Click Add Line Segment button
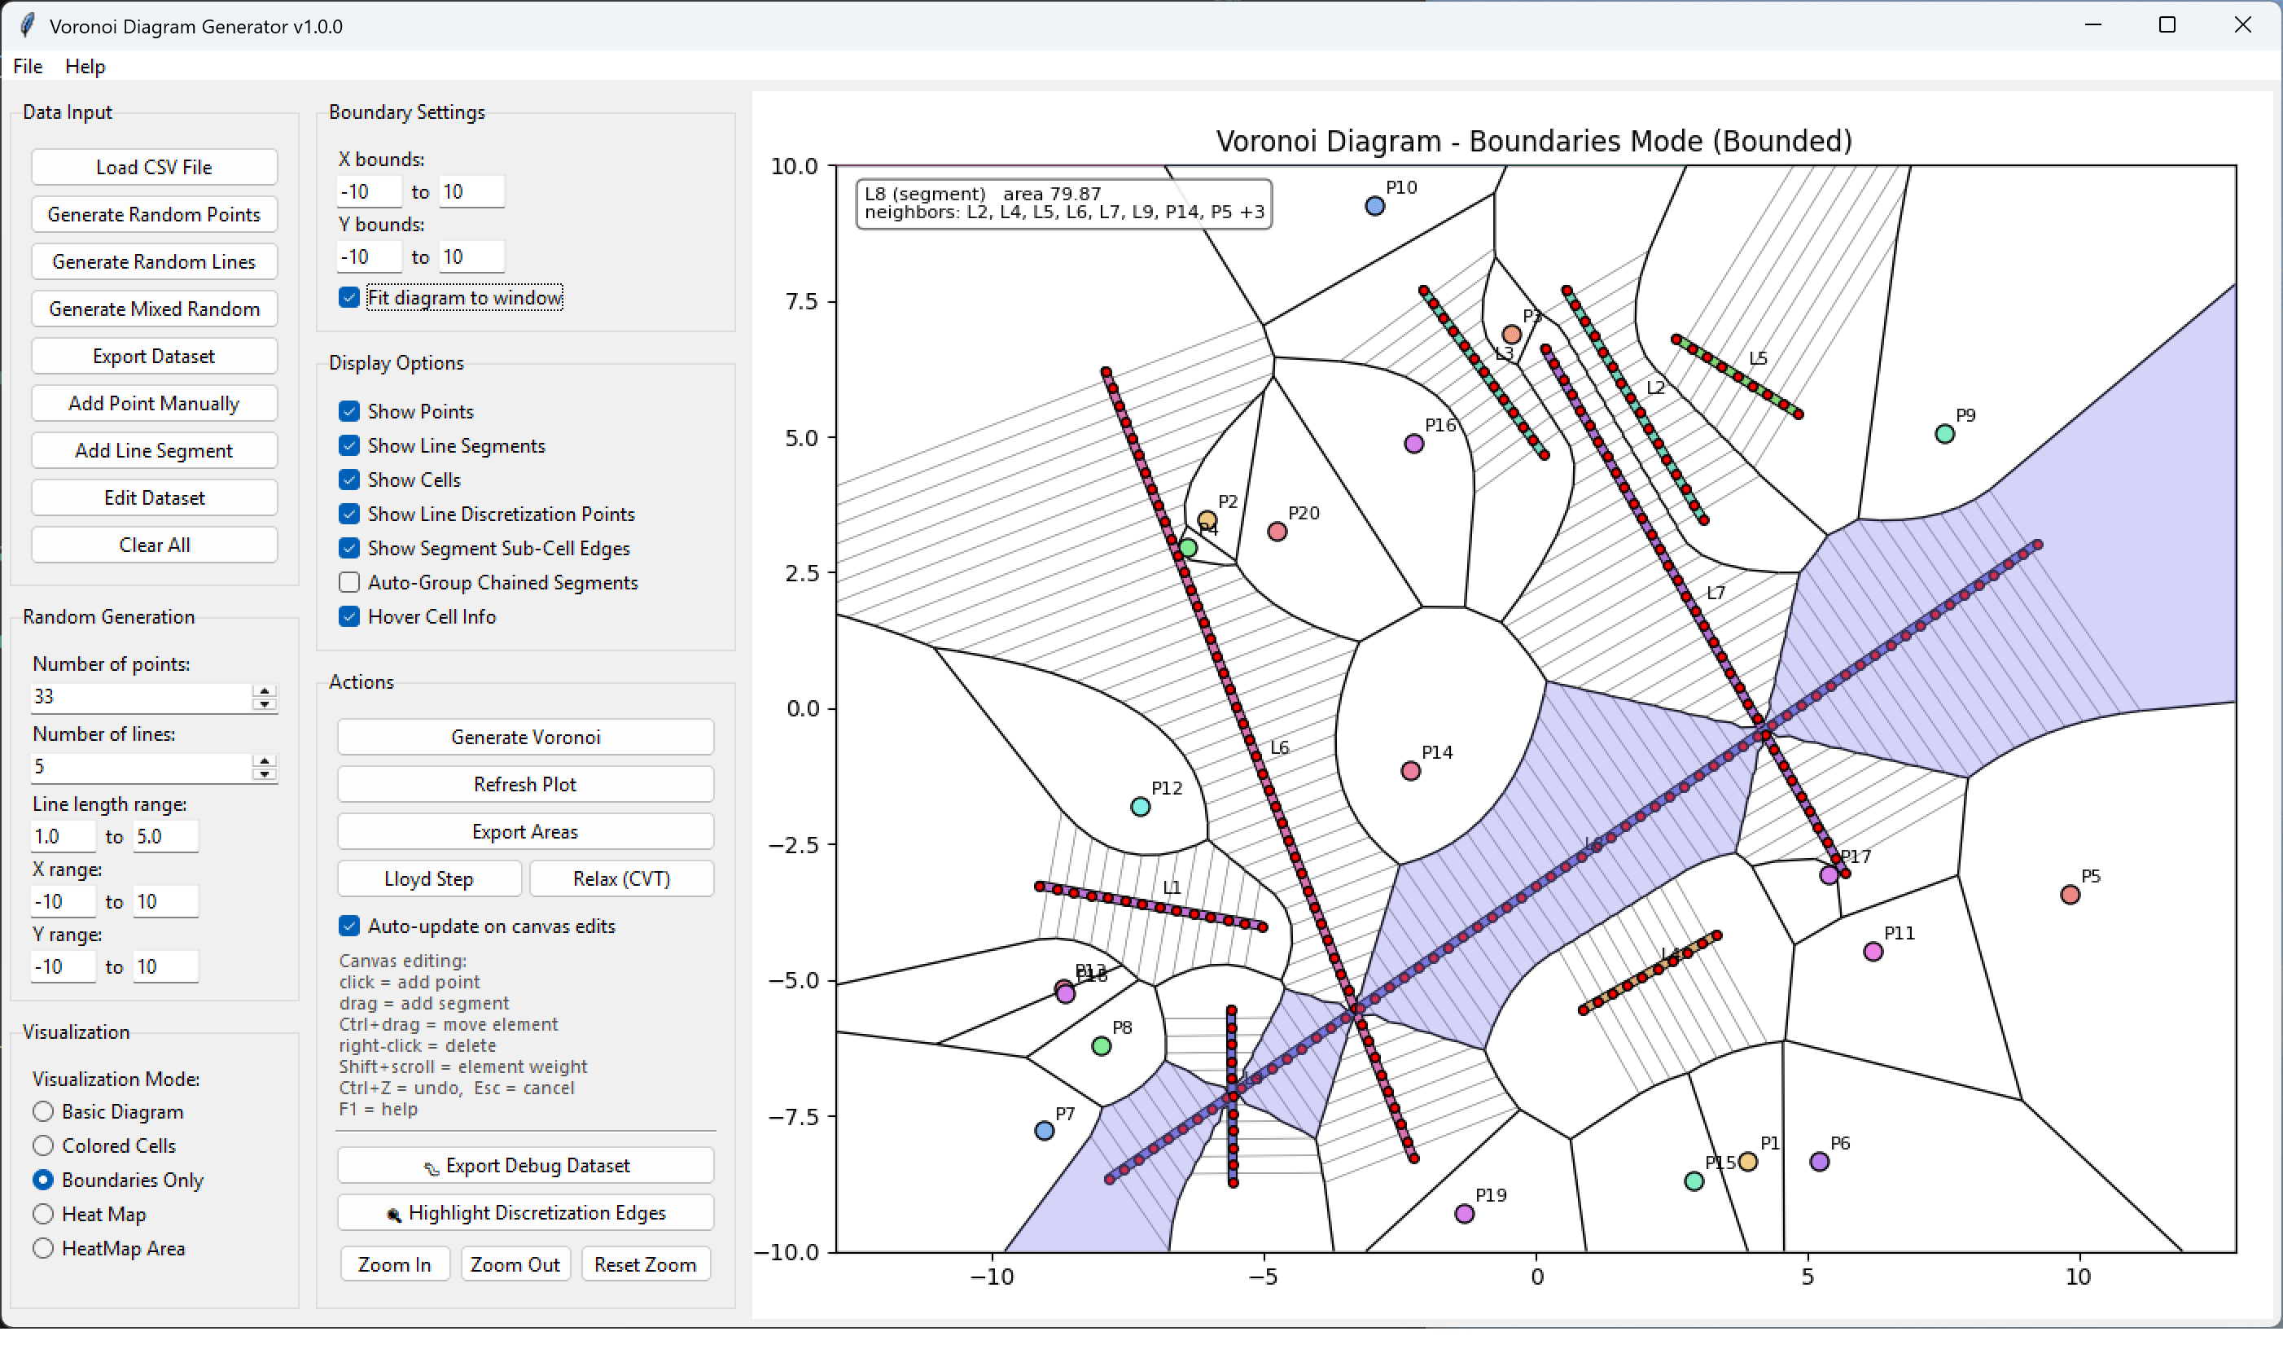2283x1349 pixels. click(154, 451)
